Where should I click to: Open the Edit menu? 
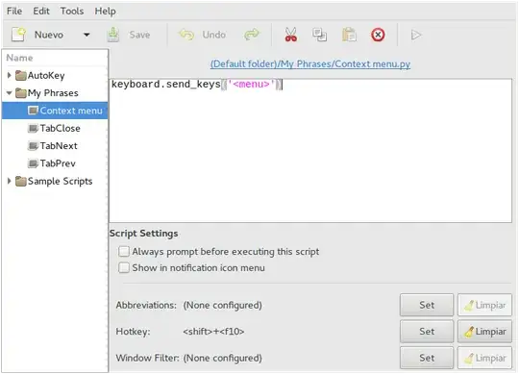coord(41,12)
